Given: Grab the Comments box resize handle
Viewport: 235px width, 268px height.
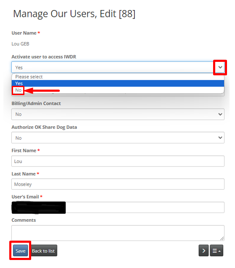Looking at the screenshot, I should coord(222,239).
